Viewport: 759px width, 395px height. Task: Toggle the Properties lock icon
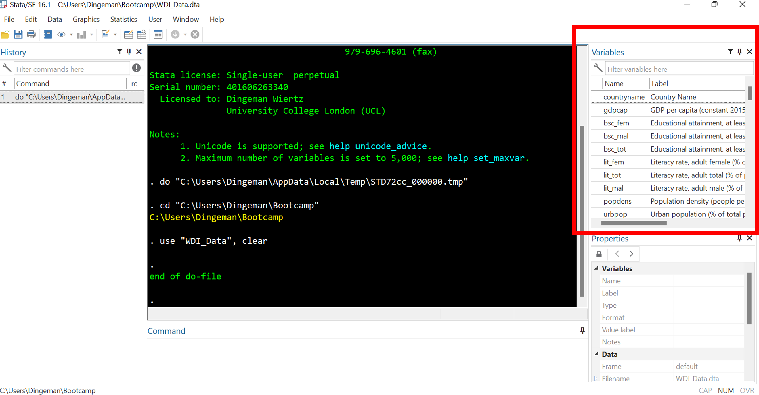599,254
